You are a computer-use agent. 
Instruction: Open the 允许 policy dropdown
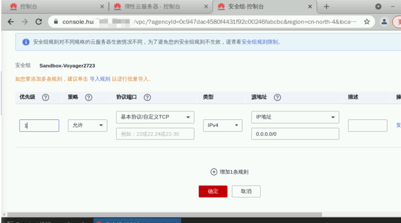[87, 125]
